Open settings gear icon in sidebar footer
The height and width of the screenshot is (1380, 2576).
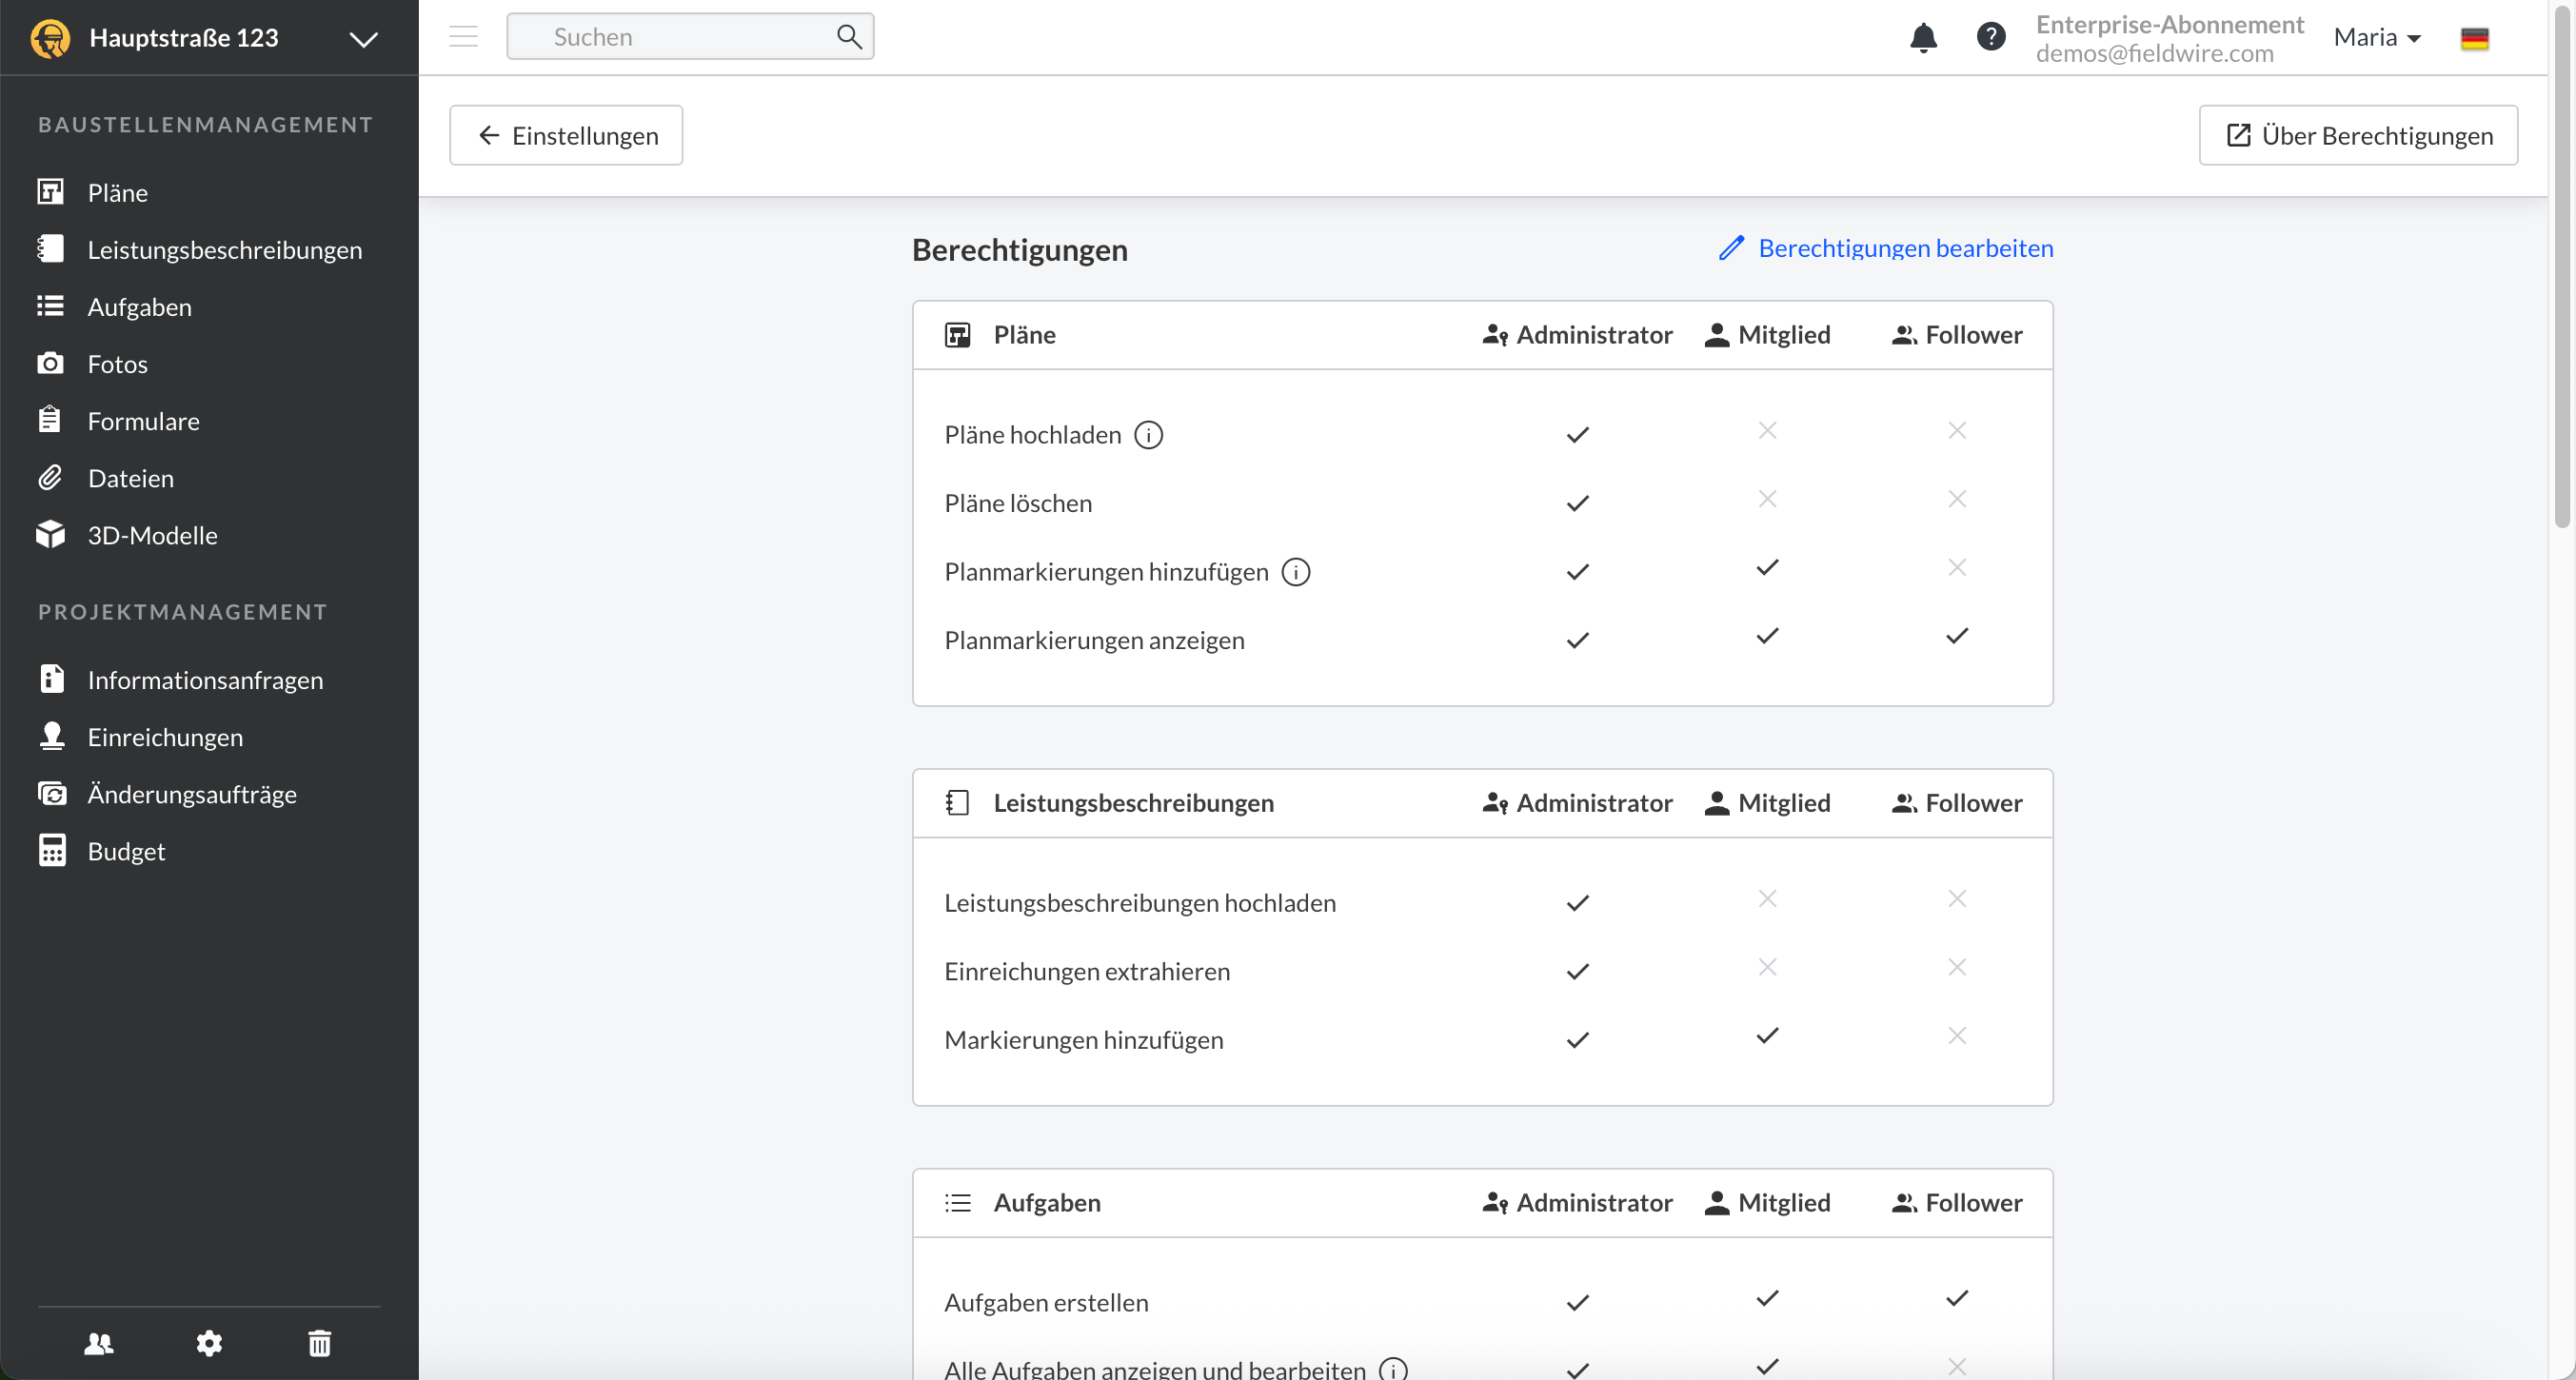[209, 1343]
